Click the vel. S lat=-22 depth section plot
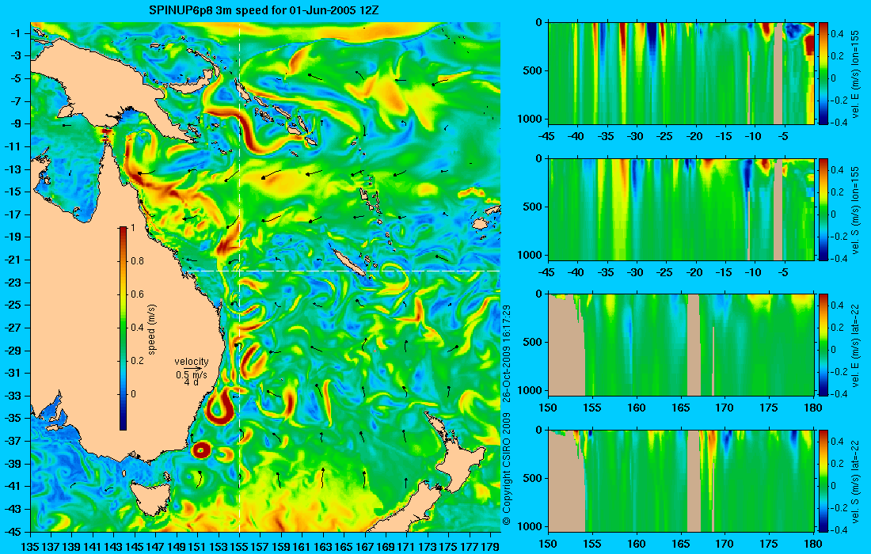 pos(681,480)
